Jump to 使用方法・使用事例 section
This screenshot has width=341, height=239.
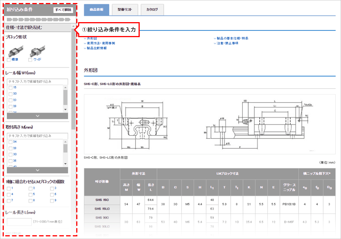[101, 43]
